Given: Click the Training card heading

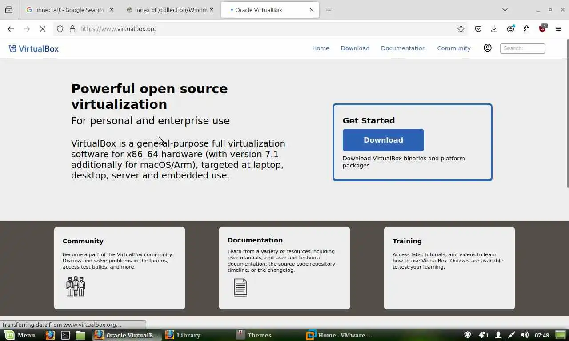Looking at the screenshot, I should point(407,241).
